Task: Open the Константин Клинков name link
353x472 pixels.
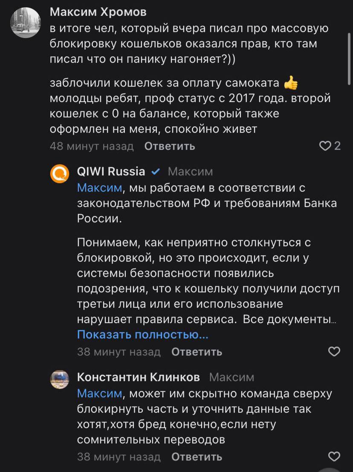Action: pyautogui.click(x=139, y=377)
